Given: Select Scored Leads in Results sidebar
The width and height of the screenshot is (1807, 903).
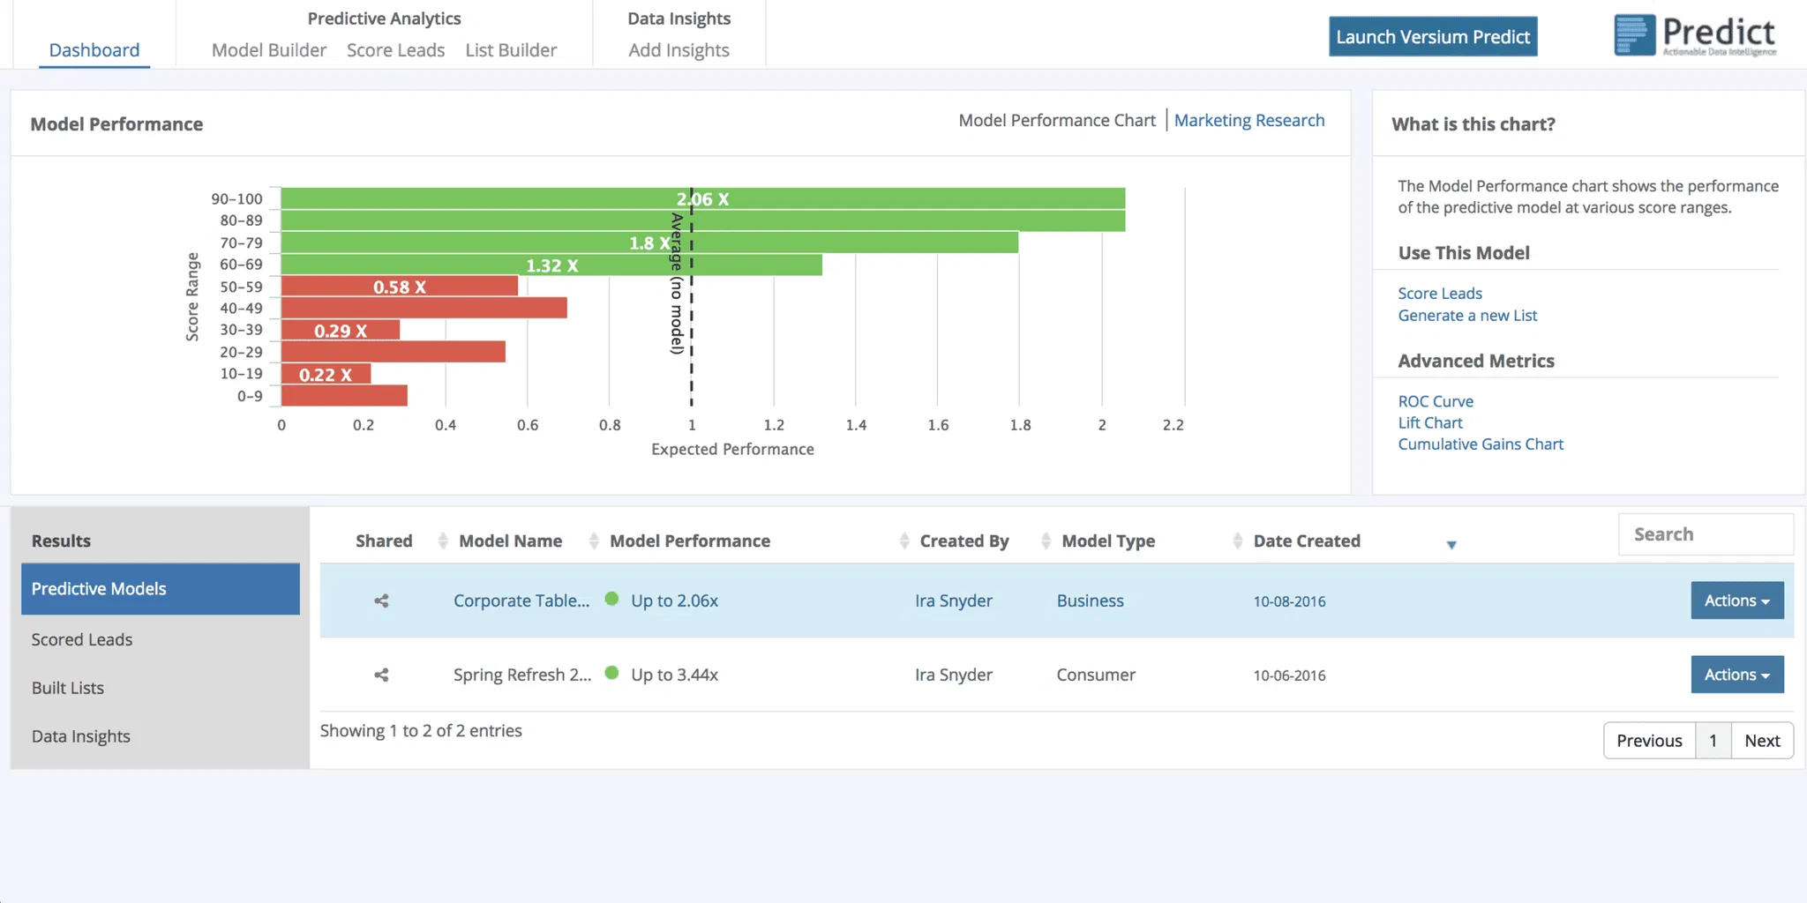Looking at the screenshot, I should [x=82, y=640].
